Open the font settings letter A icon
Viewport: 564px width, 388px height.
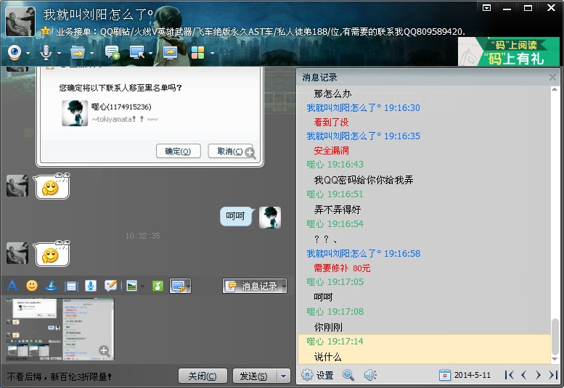(12, 286)
